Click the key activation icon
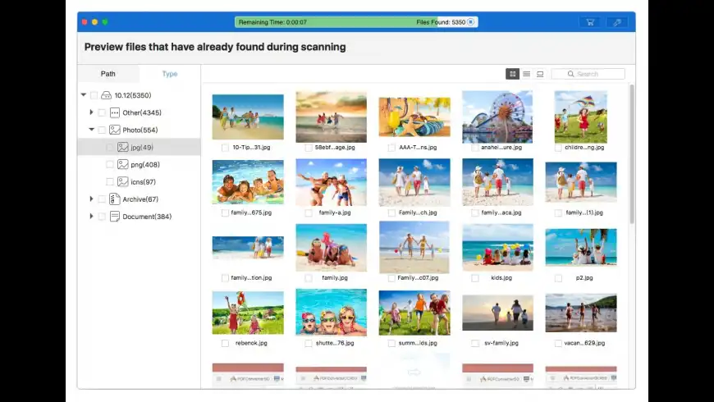The height and width of the screenshot is (402, 714). (617, 22)
